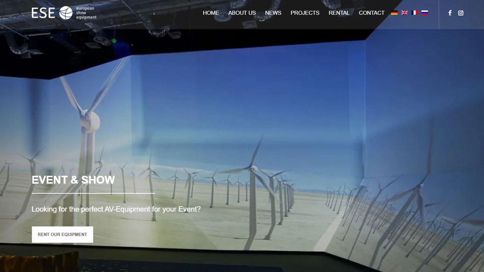Click the white line under Event & Show

click(93, 193)
